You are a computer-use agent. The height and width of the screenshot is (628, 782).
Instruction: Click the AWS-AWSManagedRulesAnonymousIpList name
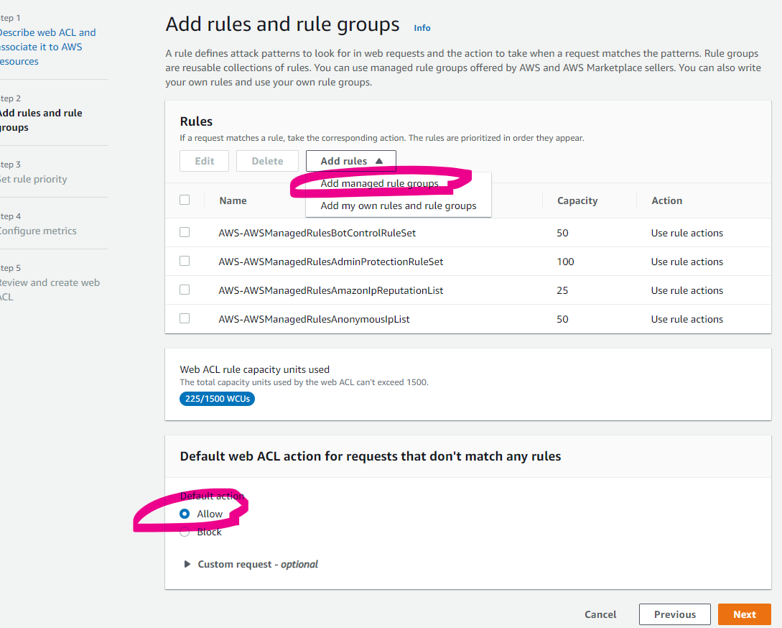pos(315,319)
